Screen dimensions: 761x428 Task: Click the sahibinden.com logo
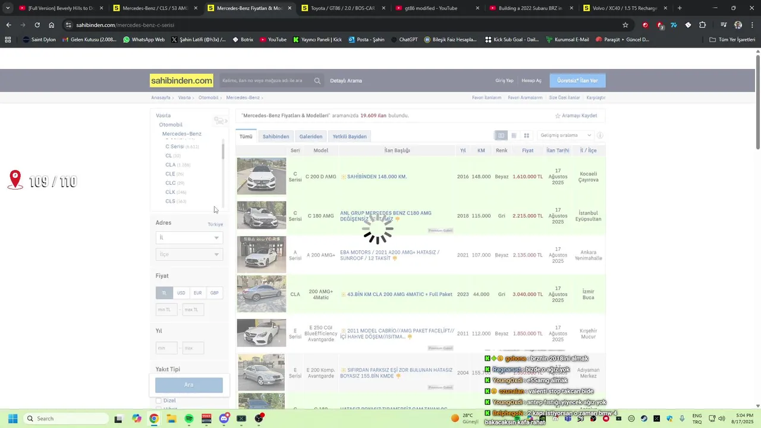pos(181,80)
